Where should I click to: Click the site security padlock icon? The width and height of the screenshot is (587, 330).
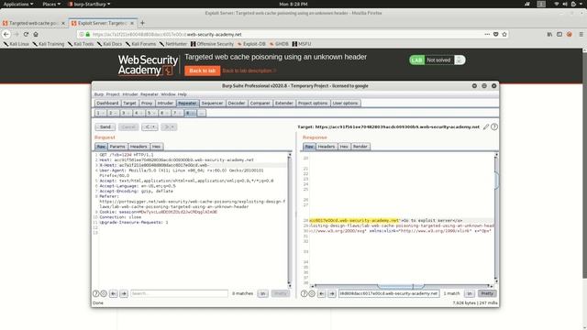pyautogui.click(x=88, y=34)
